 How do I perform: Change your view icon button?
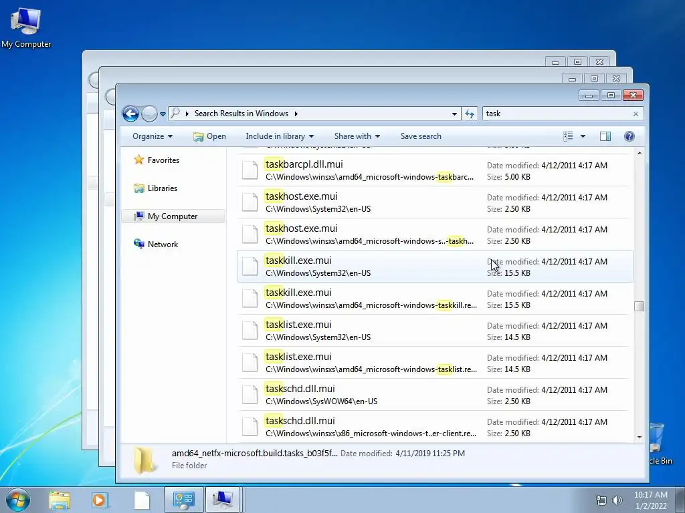click(568, 136)
